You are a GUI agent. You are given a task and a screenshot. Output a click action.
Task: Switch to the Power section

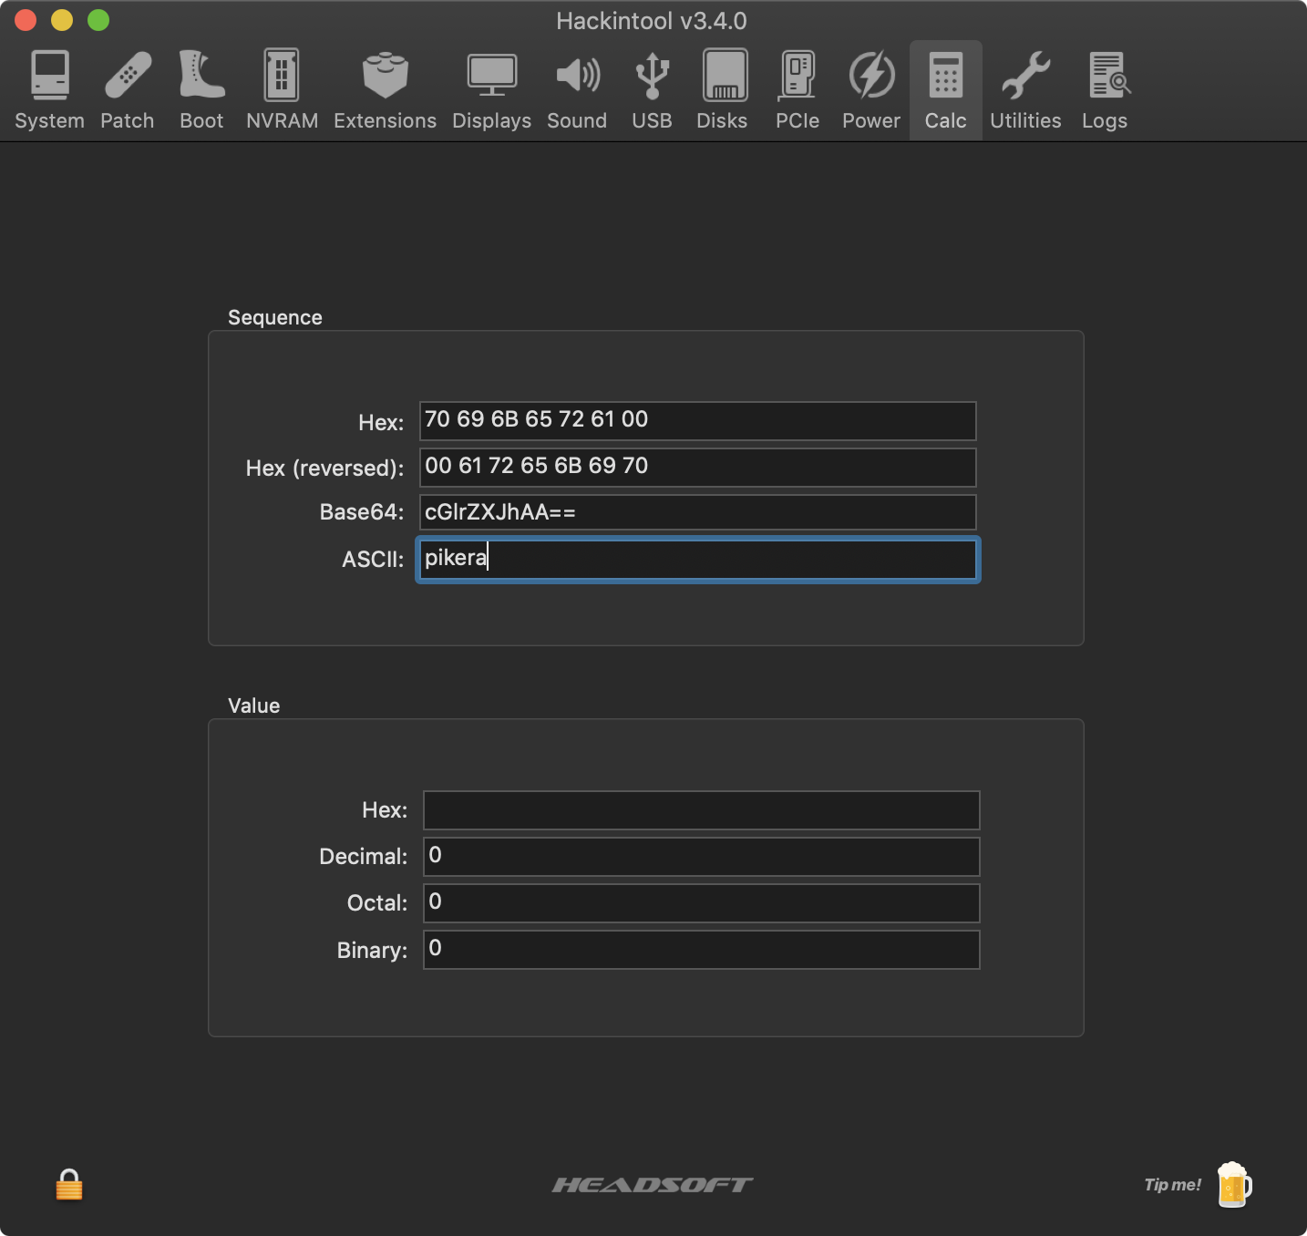(x=871, y=90)
